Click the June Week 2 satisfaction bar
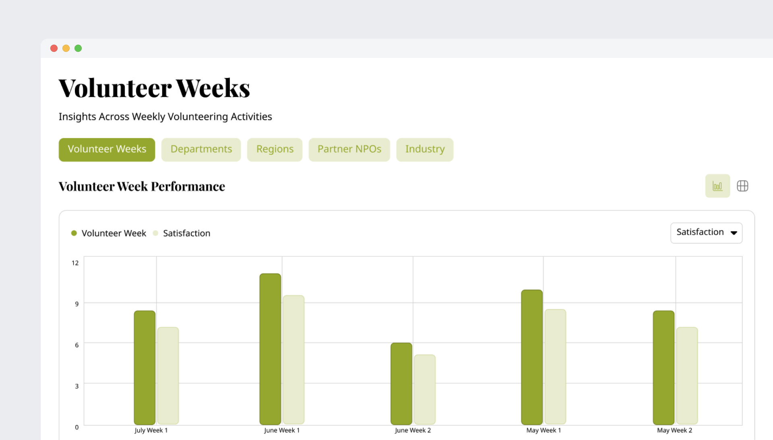This screenshot has height=440, width=773. point(425,389)
